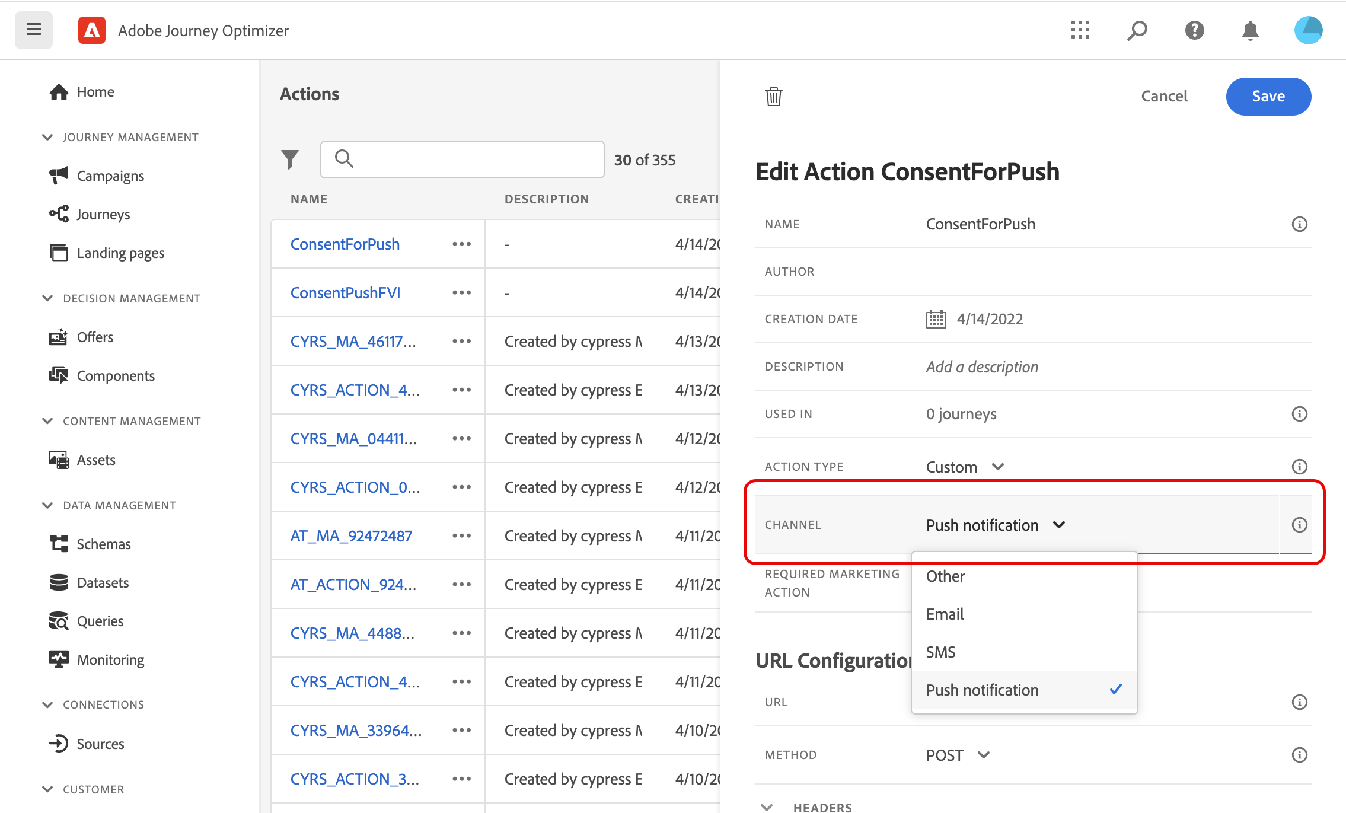Collapse the Journey Management section

pyautogui.click(x=47, y=137)
